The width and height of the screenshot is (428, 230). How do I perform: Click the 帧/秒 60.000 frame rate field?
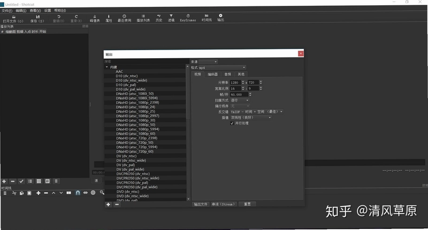click(239, 94)
